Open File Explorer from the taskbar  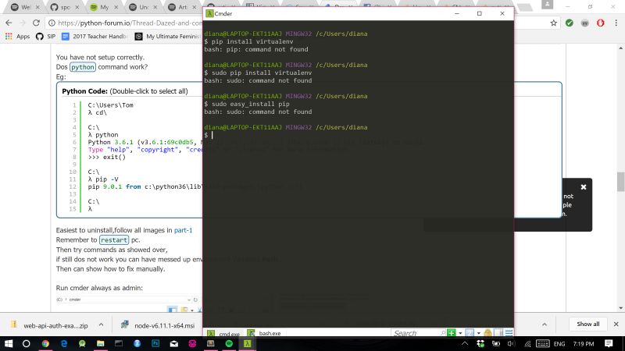(101, 343)
